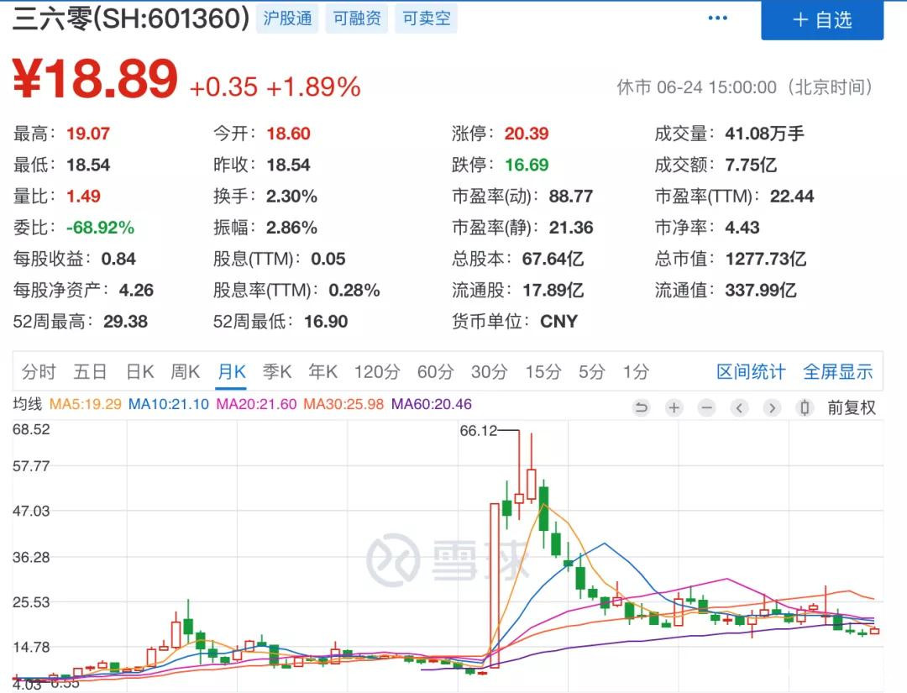Screen dimensions: 907x693
Task: Switch to the 120分 chart tab
Action: click(377, 371)
